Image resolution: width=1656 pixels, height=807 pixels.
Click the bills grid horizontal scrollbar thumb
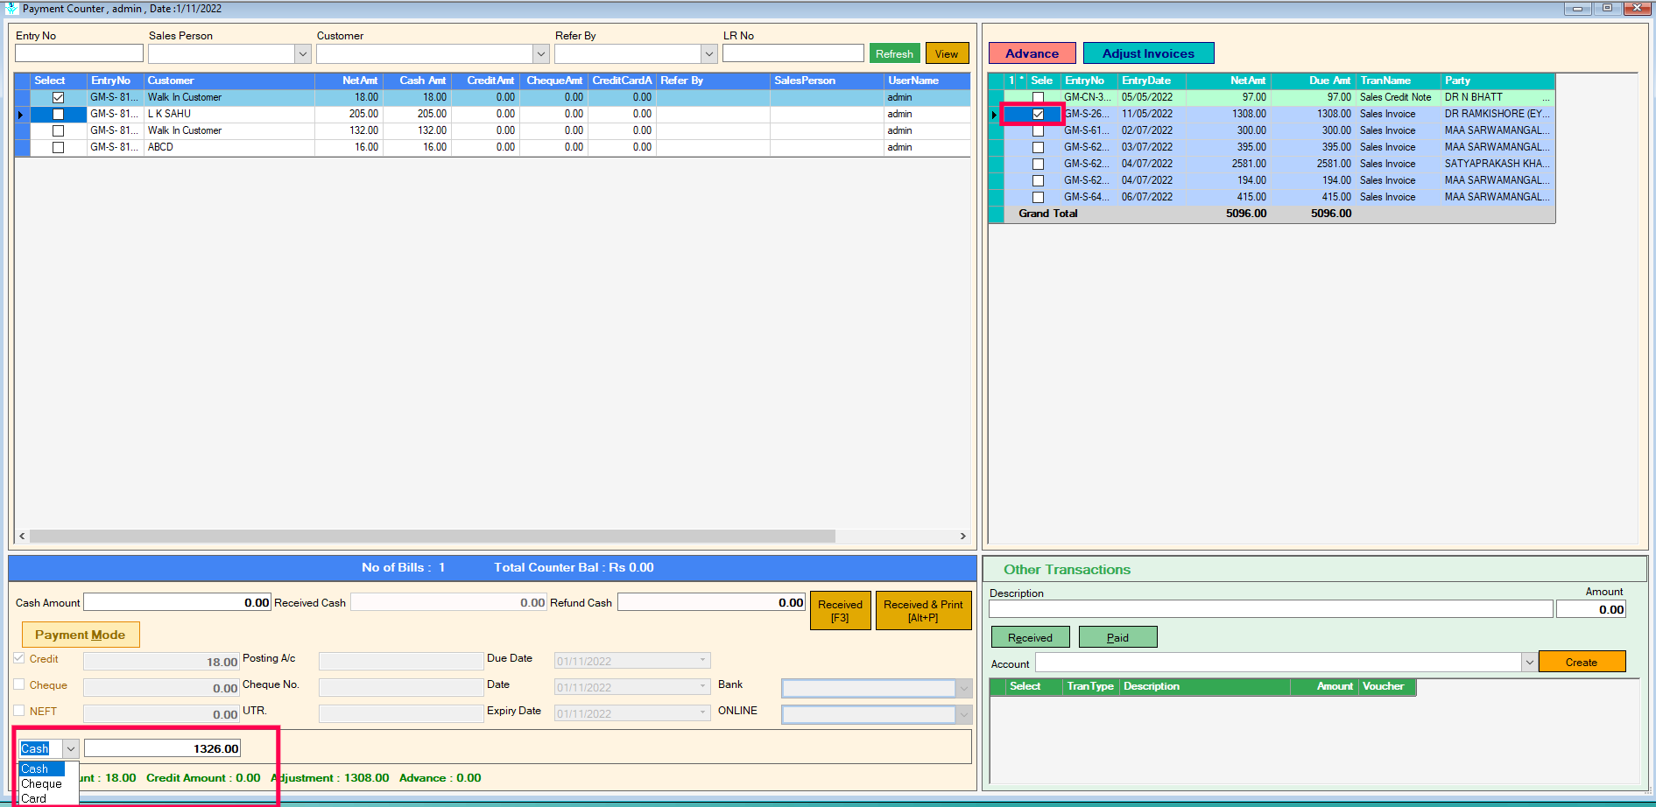click(433, 536)
